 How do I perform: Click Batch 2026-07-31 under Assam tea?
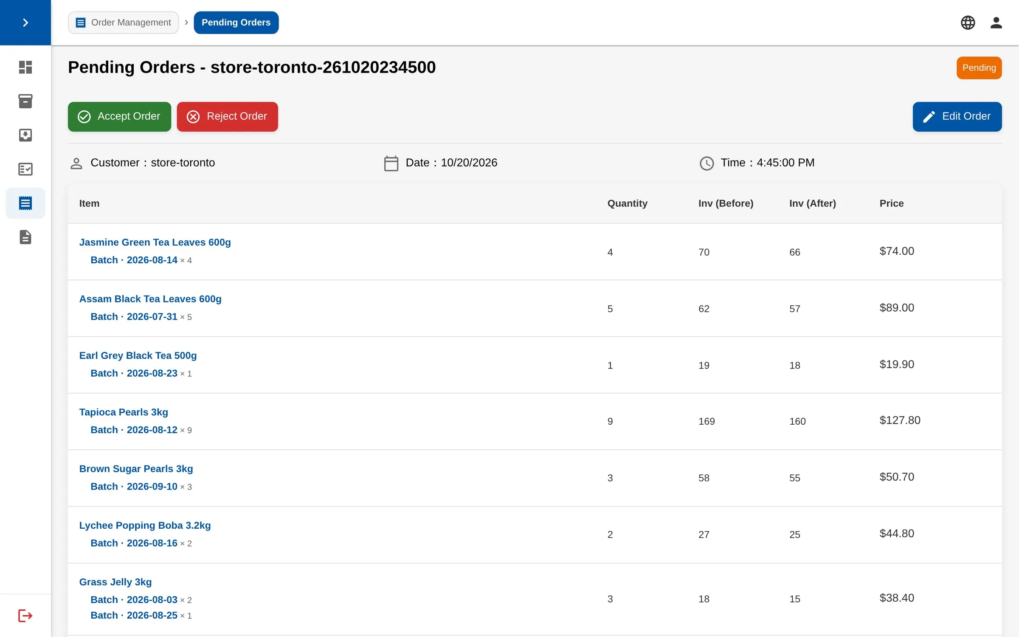(x=134, y=316)
